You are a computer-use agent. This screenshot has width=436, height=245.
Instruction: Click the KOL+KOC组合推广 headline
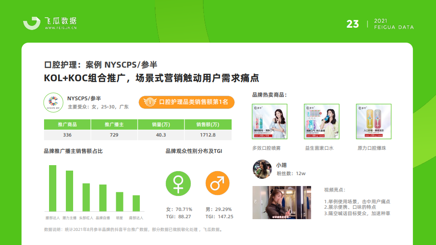click(x=152, y=78)
